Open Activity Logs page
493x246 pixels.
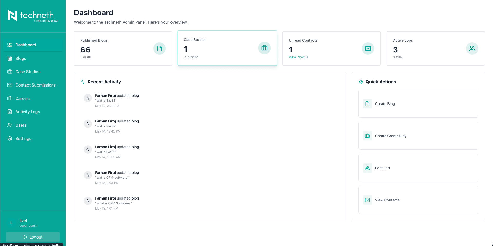pyautogui.click(x=33, y=112)
